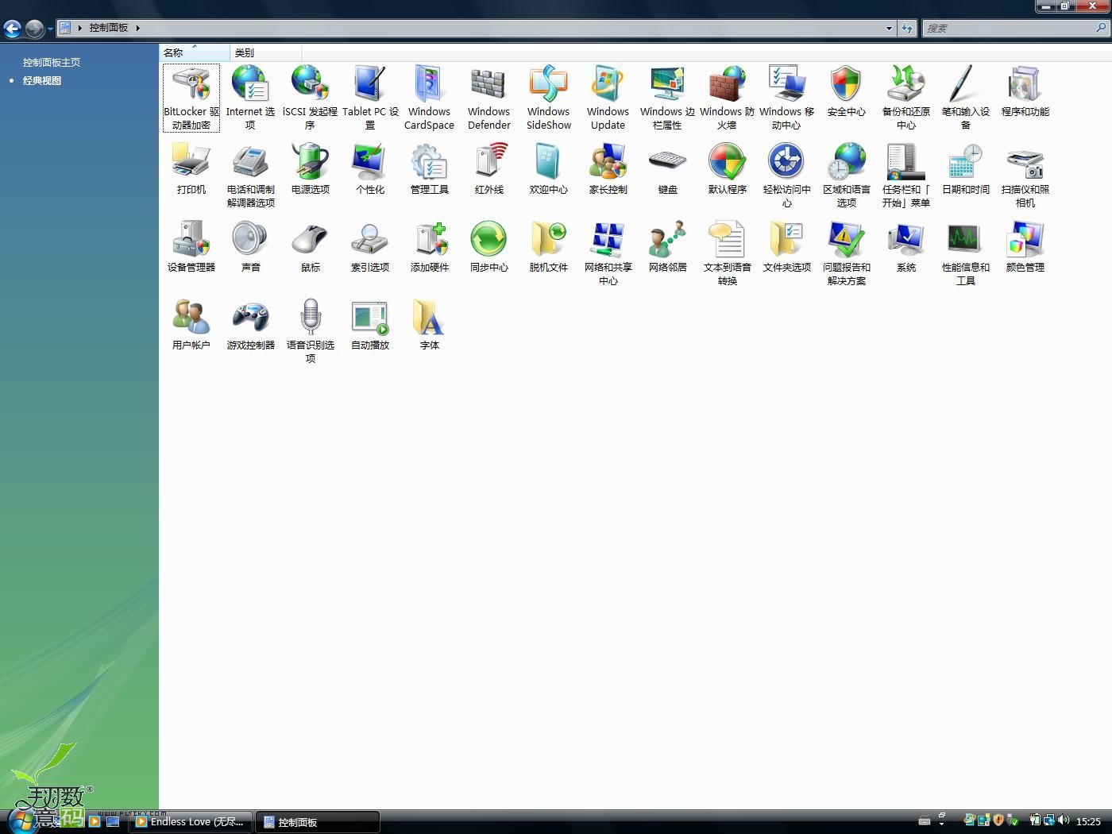Open 网络邻居 icon
This screenshot has width=1112, height=834.
point(668,240)
